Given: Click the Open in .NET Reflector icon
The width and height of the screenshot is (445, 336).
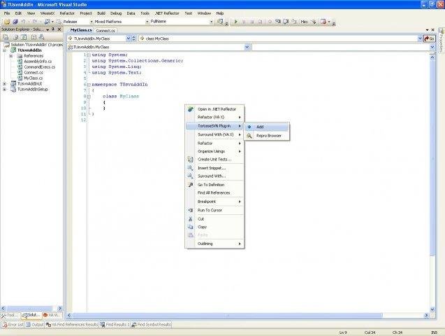Looking at the screenshot, I should (x=191, y=109).
